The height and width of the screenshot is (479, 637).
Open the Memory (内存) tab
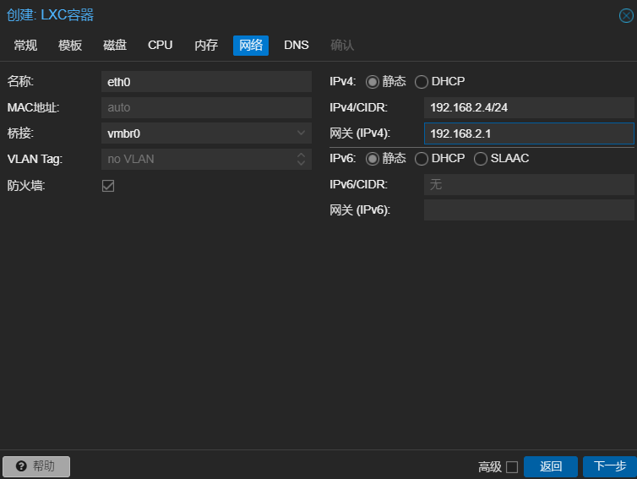coord(206,46)
